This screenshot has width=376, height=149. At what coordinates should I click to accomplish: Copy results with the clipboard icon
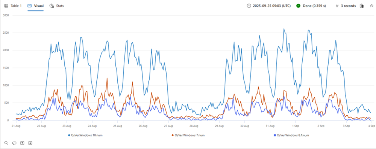pos(362,6)
